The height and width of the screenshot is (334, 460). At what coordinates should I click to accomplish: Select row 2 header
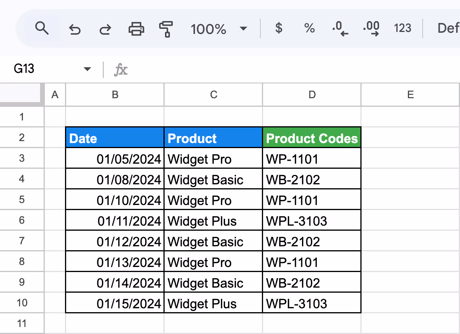point(22,138)
